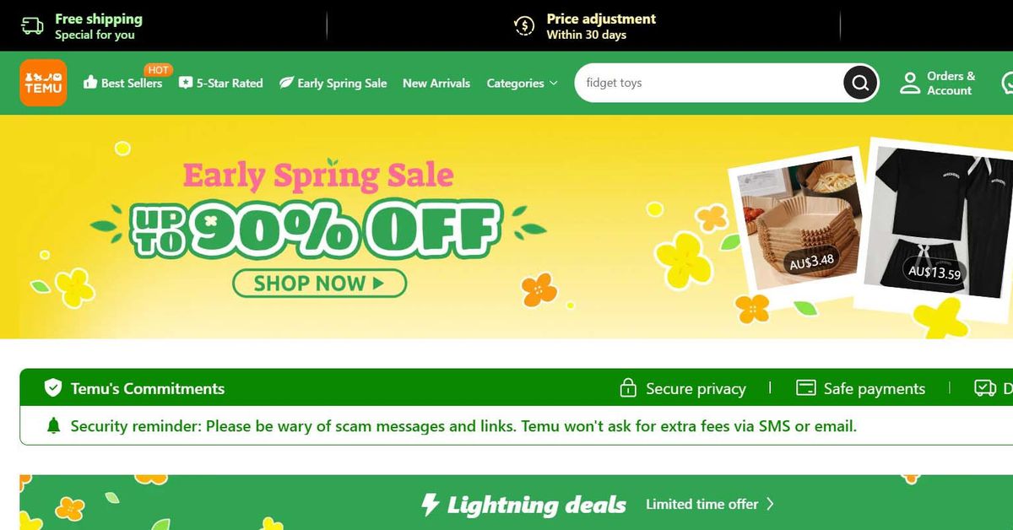This screenshot has width=1013, height=530.
Task: Open Limited time offer chevron link
Action: point(710,504)
